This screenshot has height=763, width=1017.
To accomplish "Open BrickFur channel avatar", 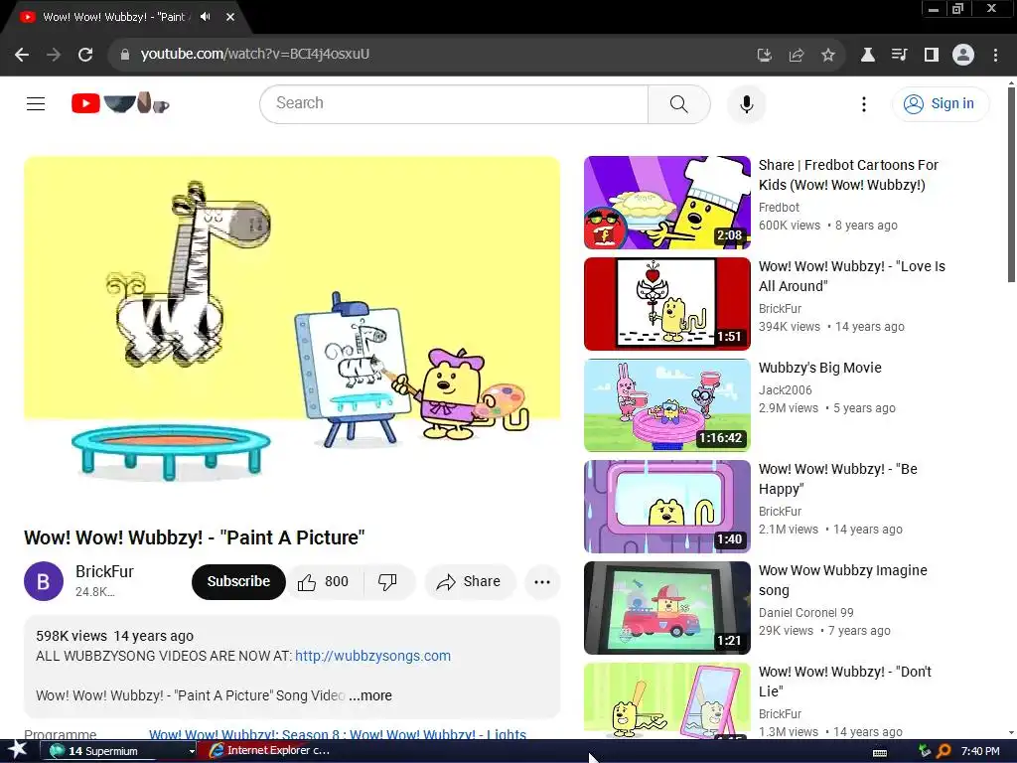I will tap(44, 581).
